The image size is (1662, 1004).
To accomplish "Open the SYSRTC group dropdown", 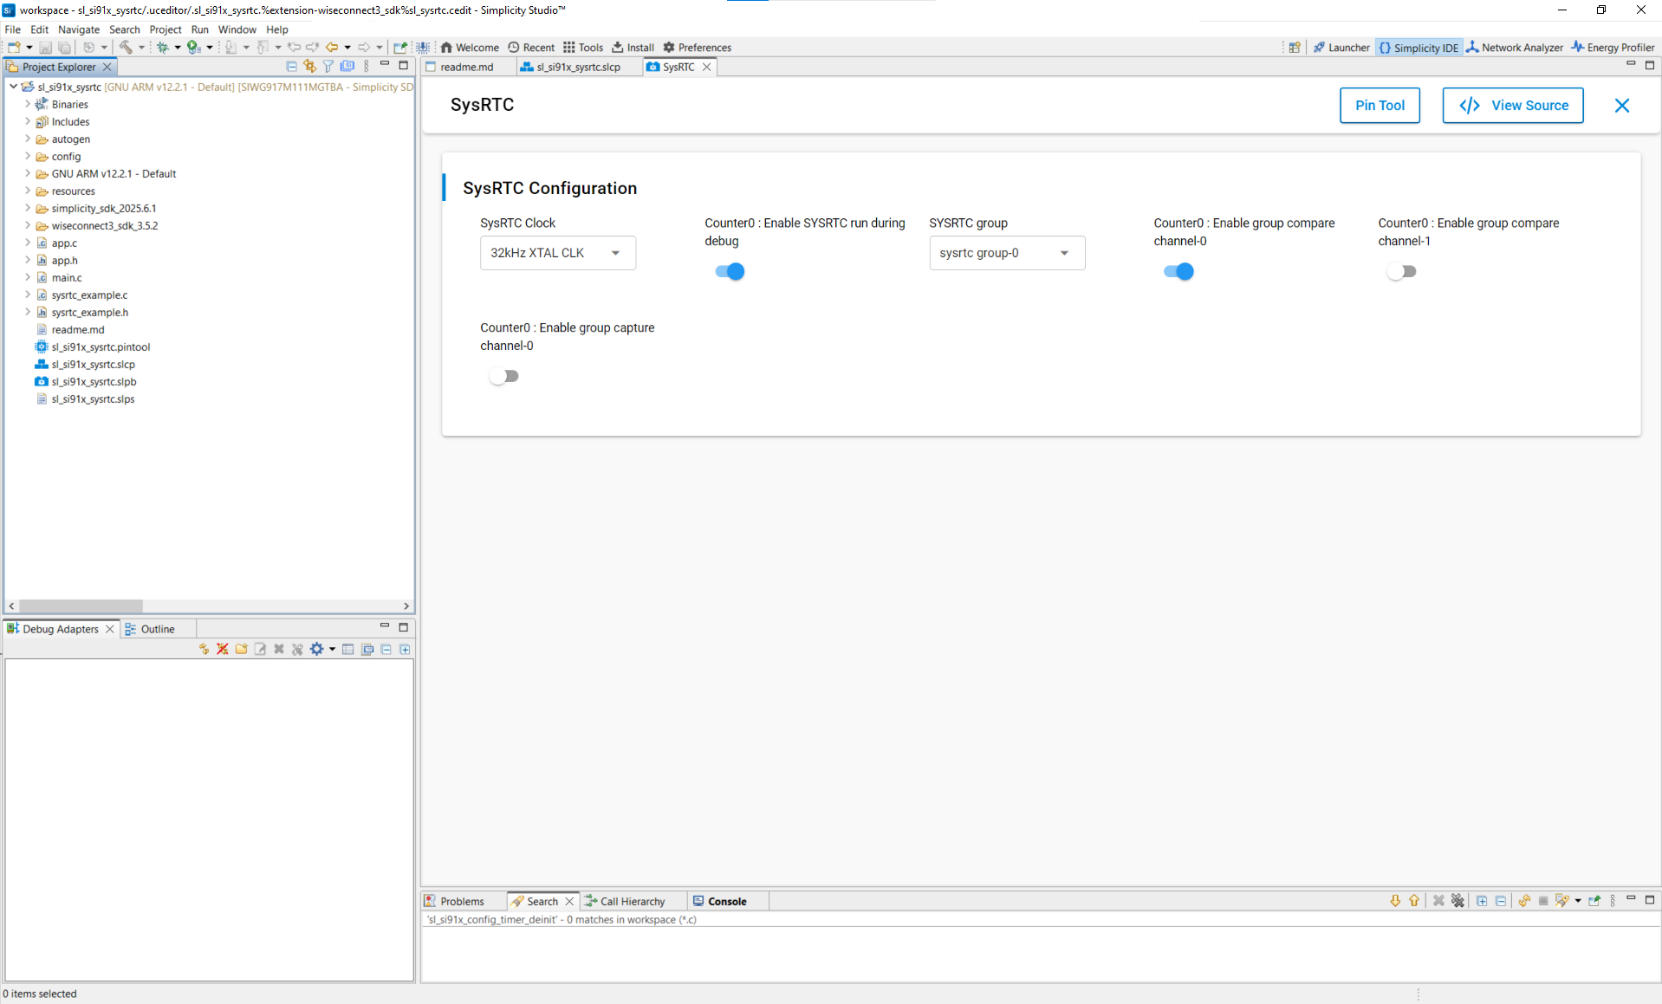I will [x=1006, y=253].
